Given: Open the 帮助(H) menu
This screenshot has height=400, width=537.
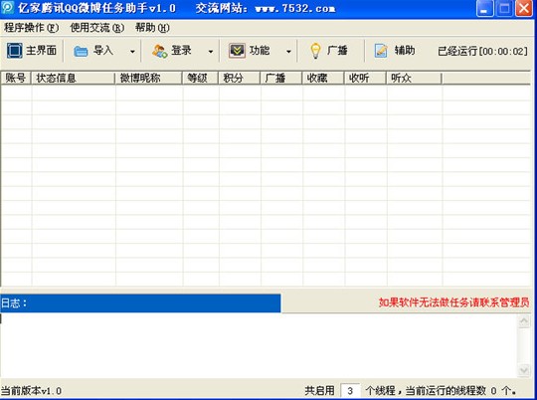Looking at the screenshot, I should (152, 28).
